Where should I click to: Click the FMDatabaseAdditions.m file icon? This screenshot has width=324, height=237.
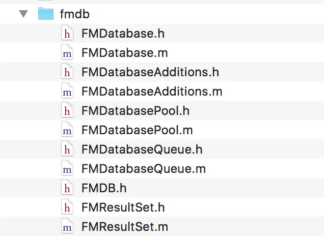point(67,91)
